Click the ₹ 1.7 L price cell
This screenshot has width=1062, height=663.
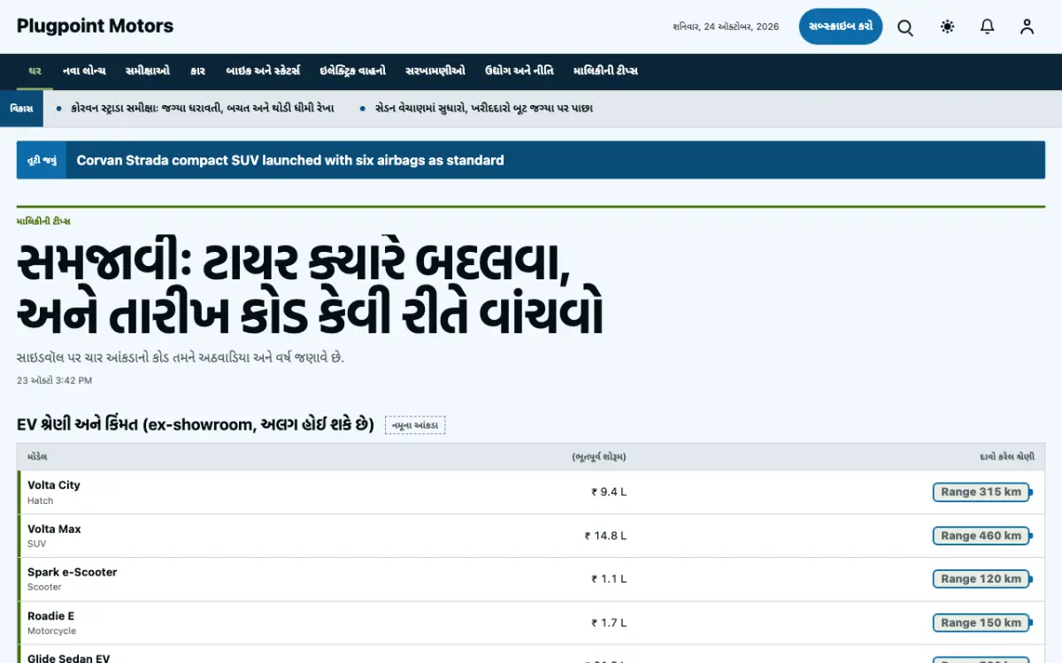(x=609, y=623)
